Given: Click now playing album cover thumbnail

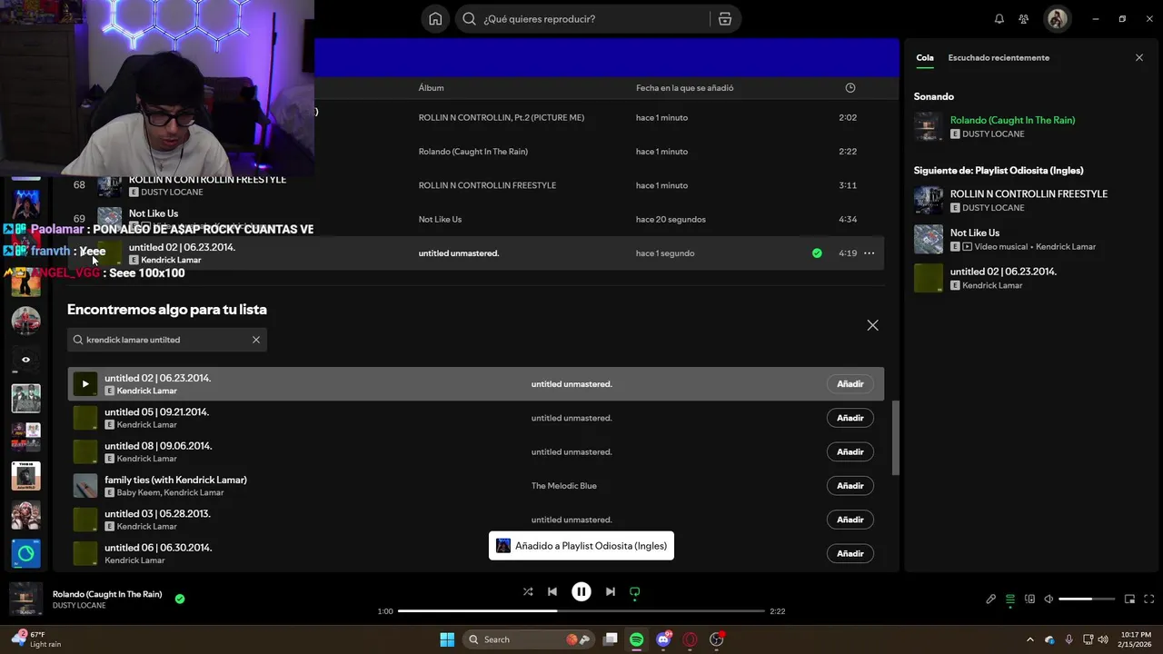Looking at the screenshot, I should [x=25, y=599].
